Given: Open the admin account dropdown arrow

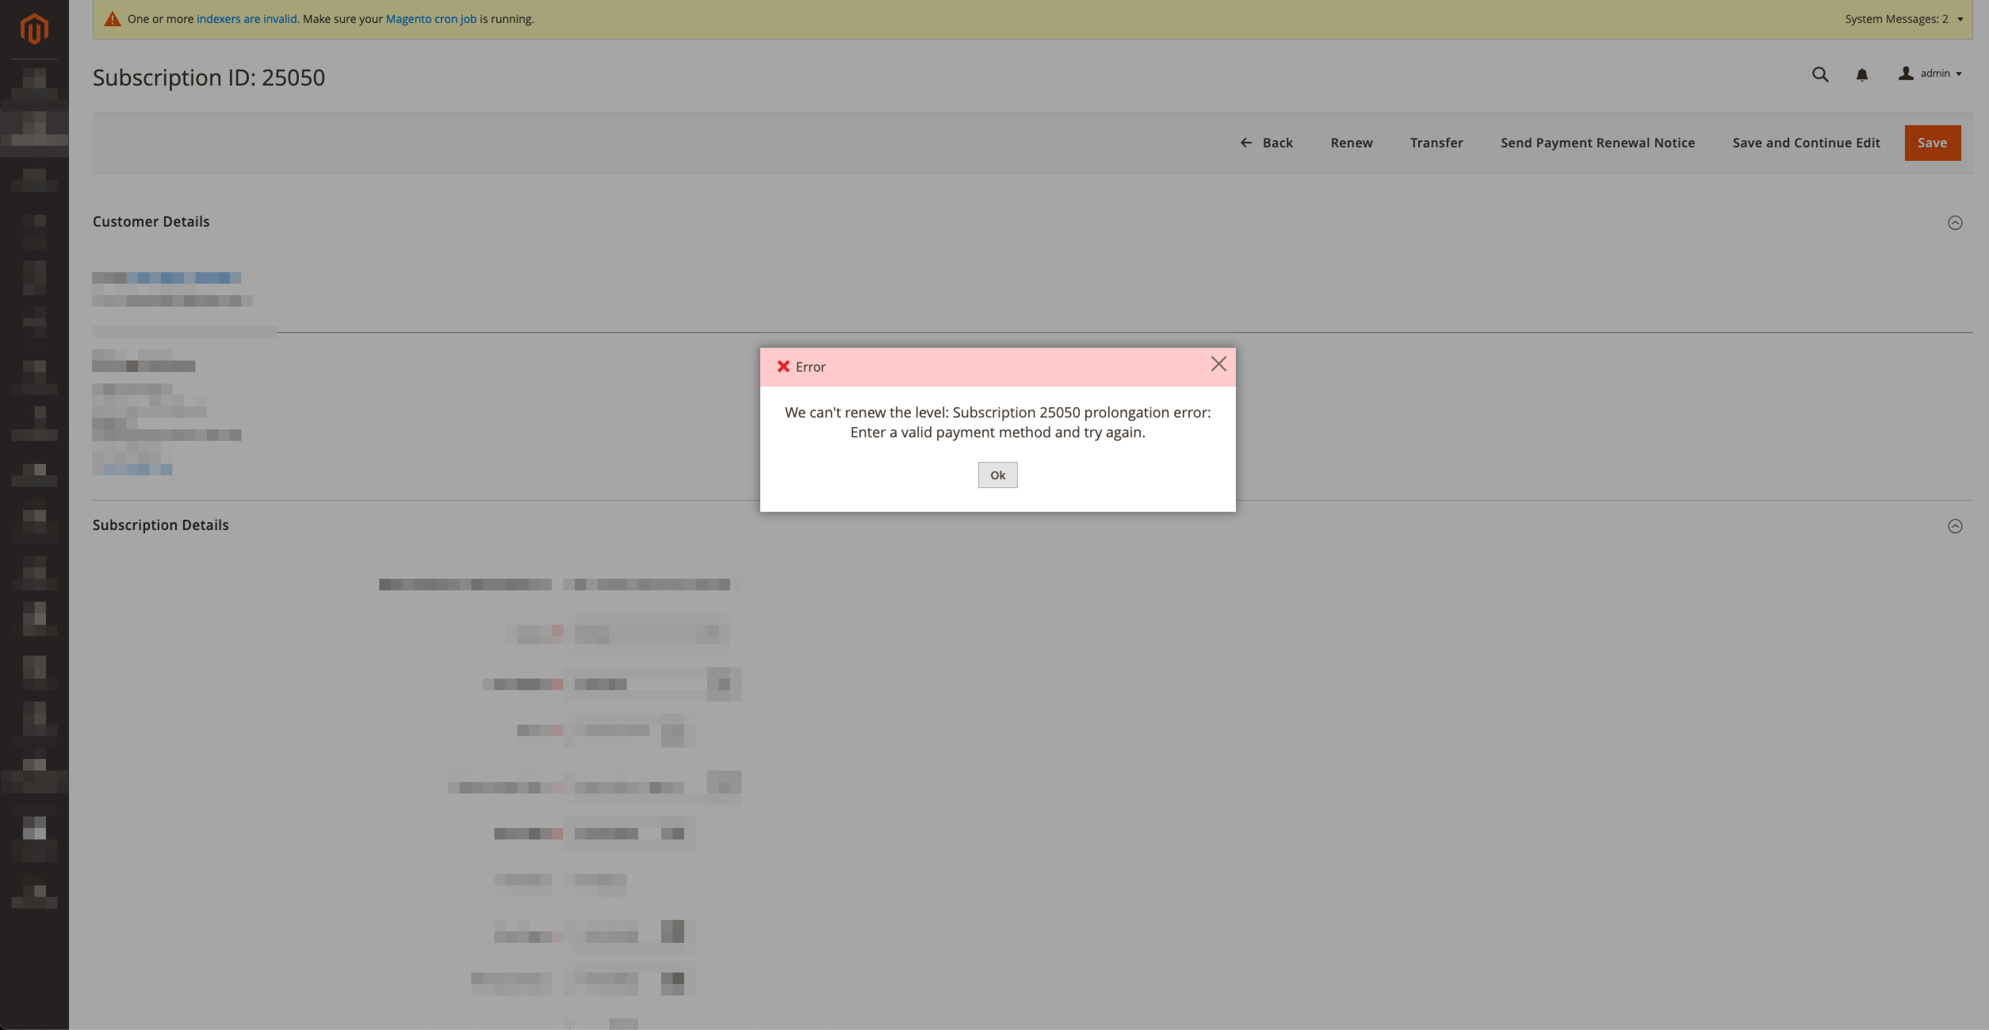Looking at the screenshot, I should [1959, 74].
